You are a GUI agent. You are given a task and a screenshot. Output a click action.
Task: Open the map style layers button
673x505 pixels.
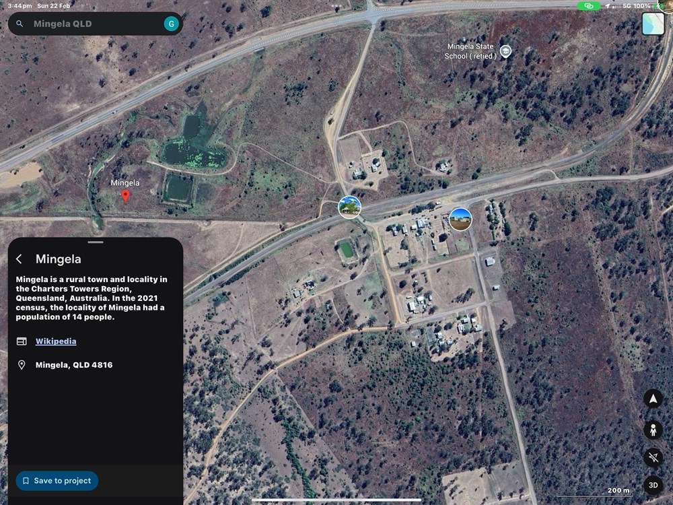click(653, 24)
